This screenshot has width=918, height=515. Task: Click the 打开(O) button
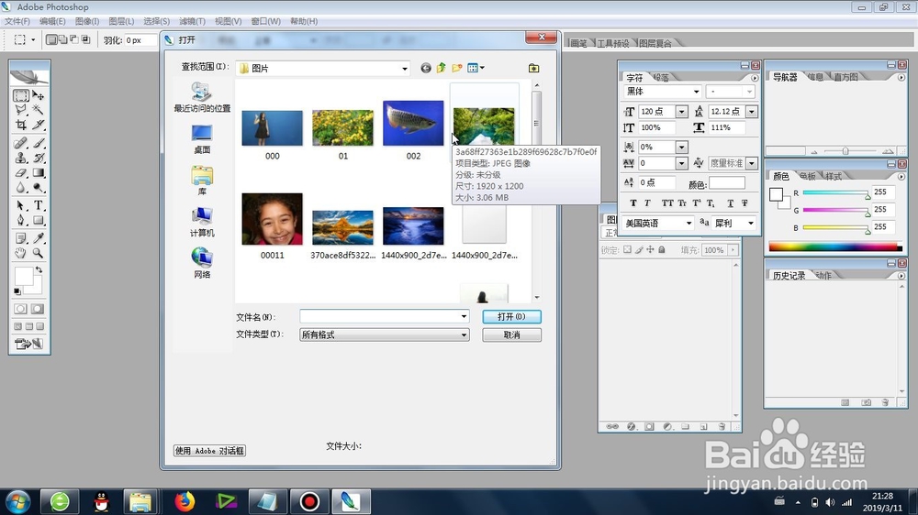click(x=511, y=317)
